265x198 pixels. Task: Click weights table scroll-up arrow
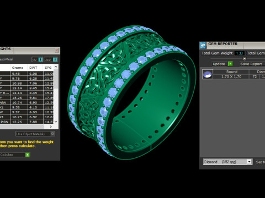56,67
